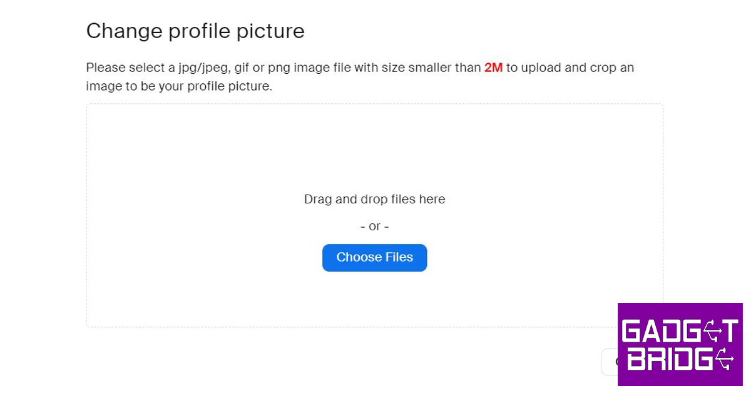The height and width of the screenshot is (393, 751).
Task: Click the "Please select" text
Action: coord(121,68)
